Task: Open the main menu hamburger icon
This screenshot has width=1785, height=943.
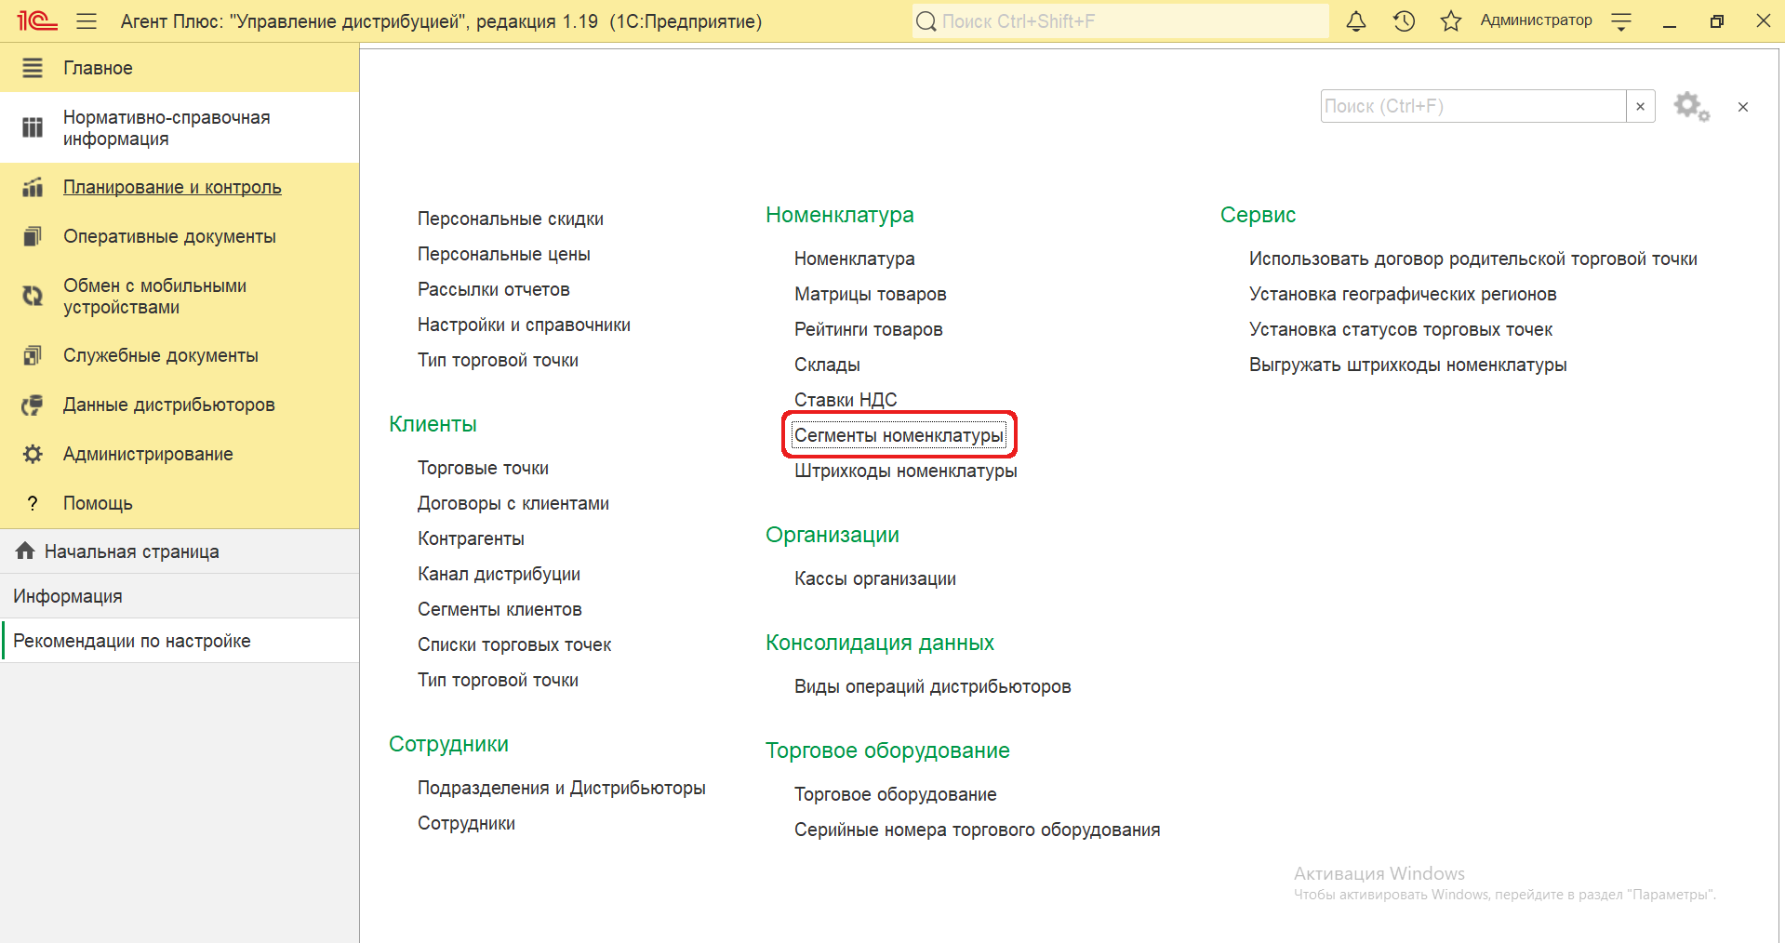Action: pyautogui.click(x=87, y=21)
